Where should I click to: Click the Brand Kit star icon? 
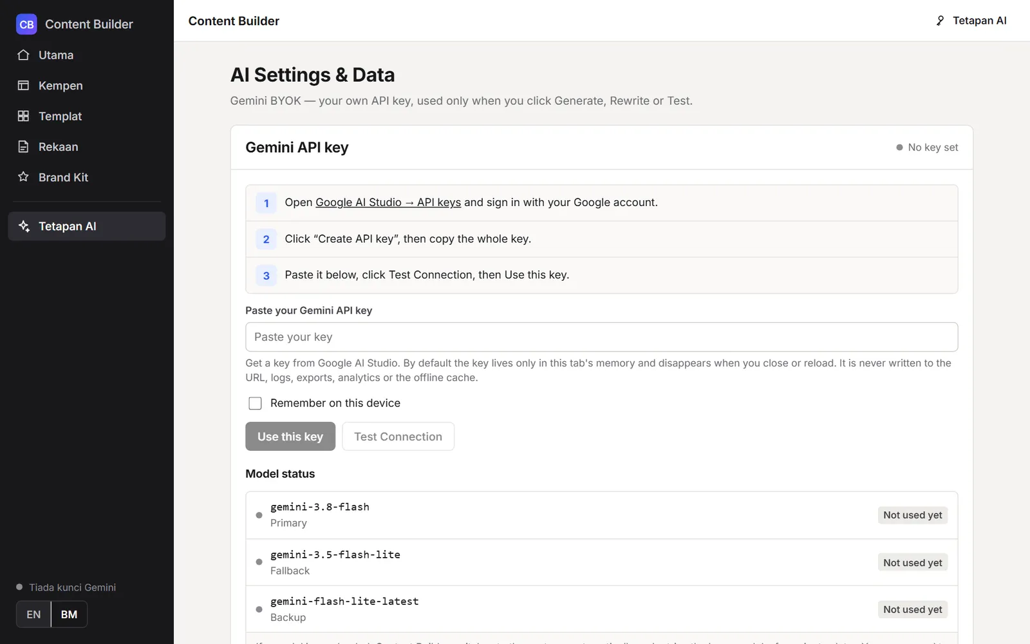click(23, 176)
